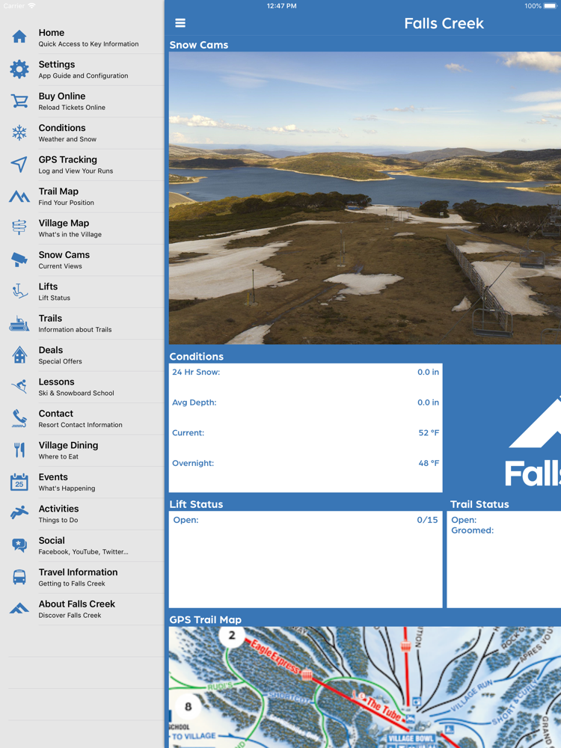Open GPS Tracking menu entry
The height and width of the screenshot is (748, 561).
click(82, 165)
